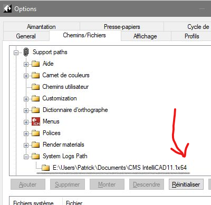Select the Polices tree entry
Image resolution: width=211 pixels, height=205 pixels.
[x=52, y=133]
